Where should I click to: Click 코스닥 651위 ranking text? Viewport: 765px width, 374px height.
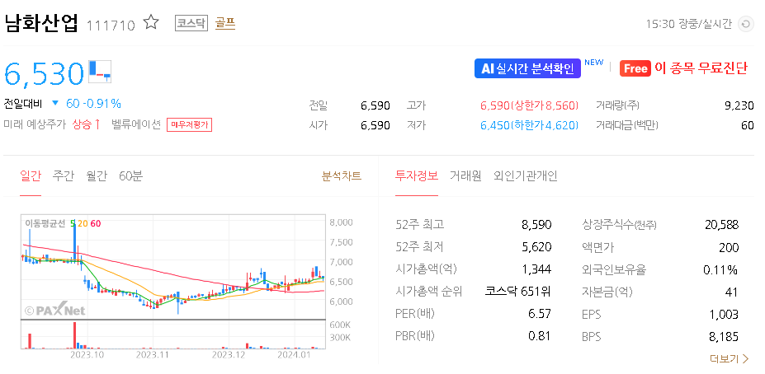(518, 292)
